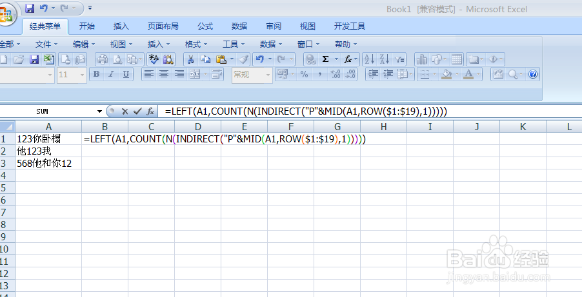
Task: Open the Borders dropdown arrow
Action: [436, 75]
